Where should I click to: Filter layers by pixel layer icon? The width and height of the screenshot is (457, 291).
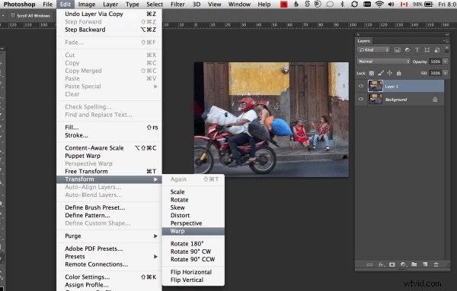point(398,50)
